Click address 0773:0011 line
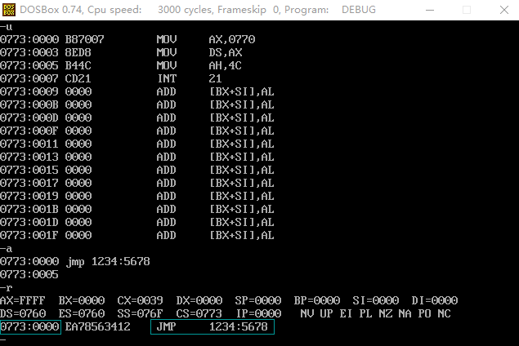Viewport: 519px width, 346px height. click(x=137, y=144)
